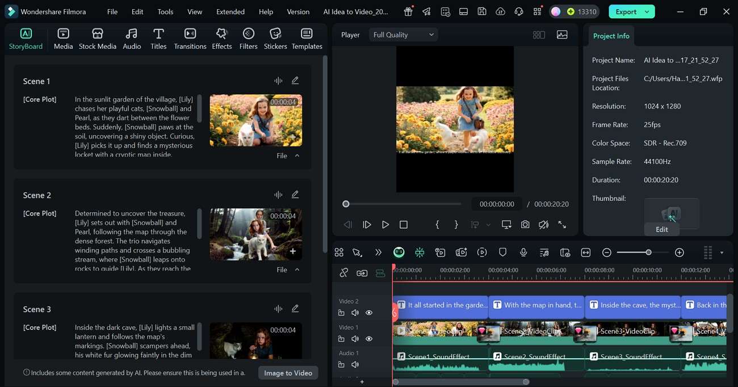Image resolution: width=738 pixels, height=387 pixels.
Task: Open the Stickers panel
Action: pyautogui.click(x=275, y=39)
